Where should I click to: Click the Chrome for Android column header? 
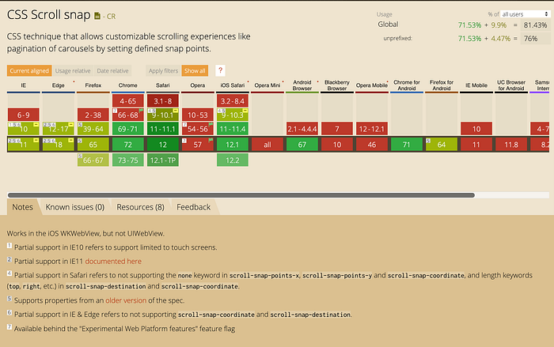[x=407, y=85]
